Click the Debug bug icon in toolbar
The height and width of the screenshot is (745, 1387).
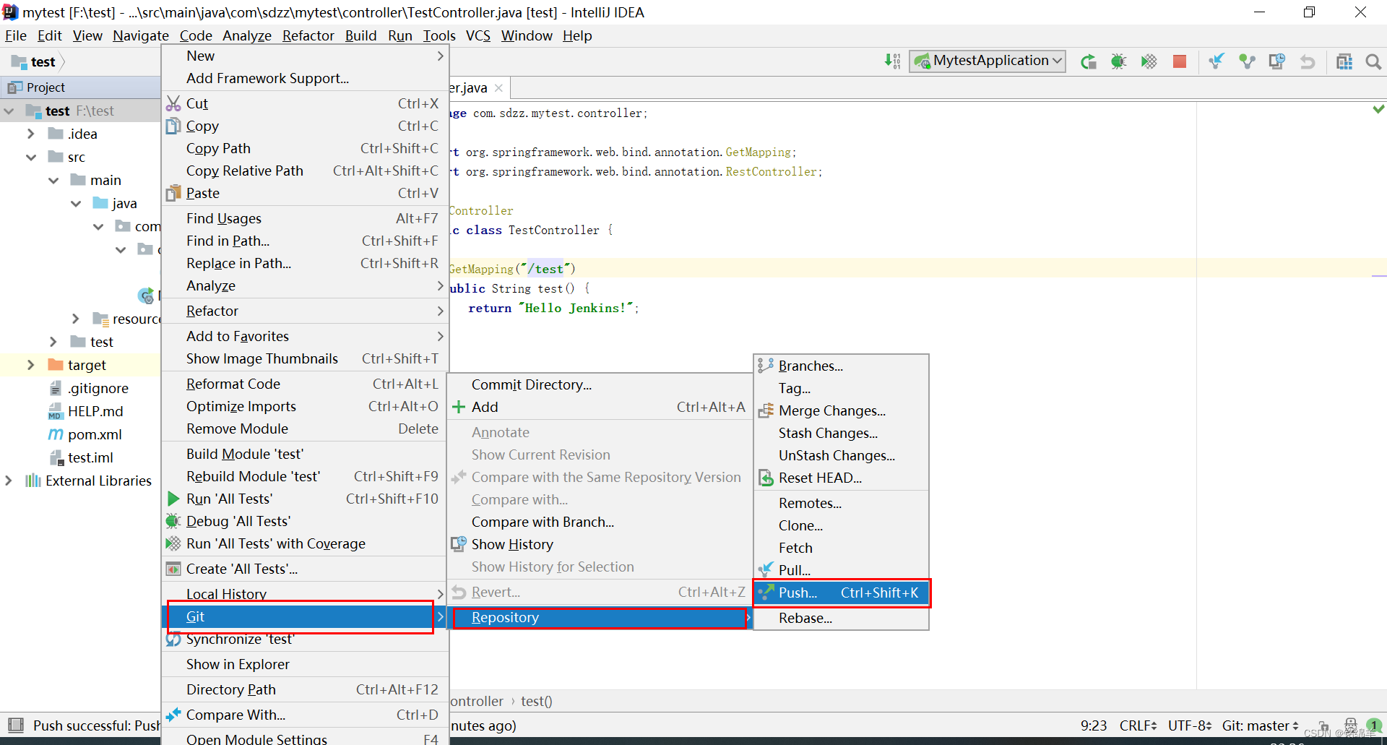point(1118,62)
